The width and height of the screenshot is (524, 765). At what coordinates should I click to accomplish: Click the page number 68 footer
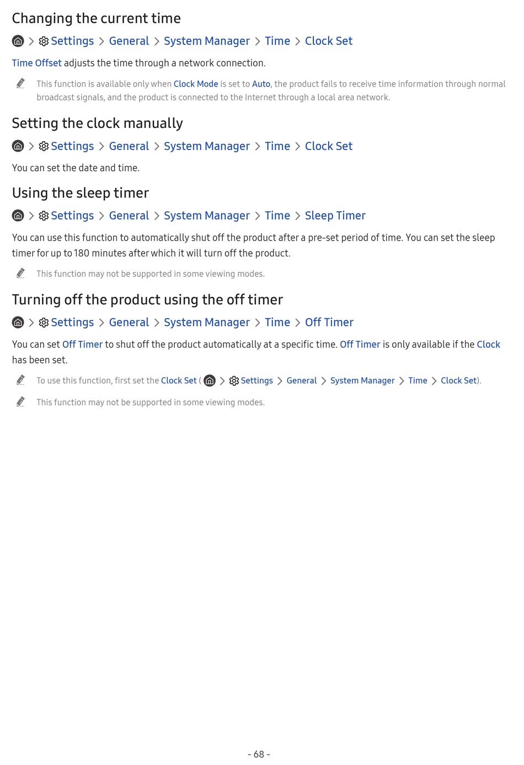[259, 755]
